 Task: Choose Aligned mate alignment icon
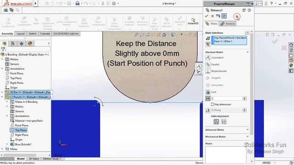point(216,122)
